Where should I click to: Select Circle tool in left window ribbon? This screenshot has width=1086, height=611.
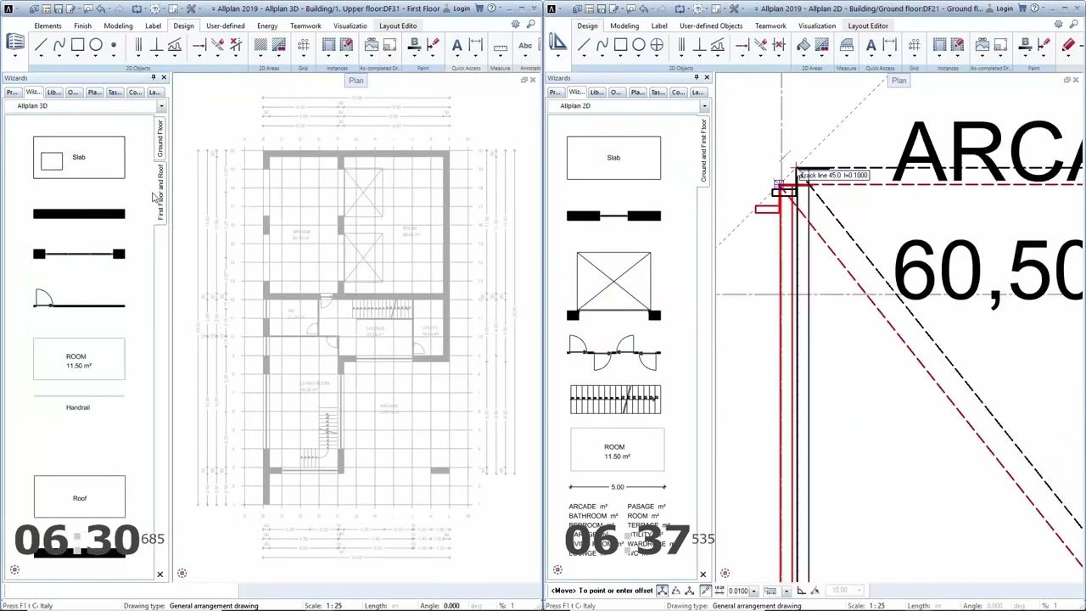[x=95, y=45]
